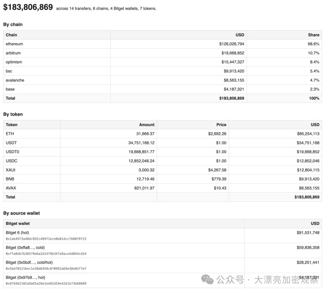329x293 pixels.
Task: Select the 'optimism' chain row label
Action: tap(14, 62)
